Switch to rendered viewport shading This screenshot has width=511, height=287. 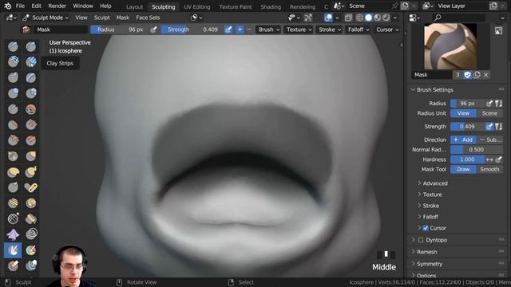point(386,18)
